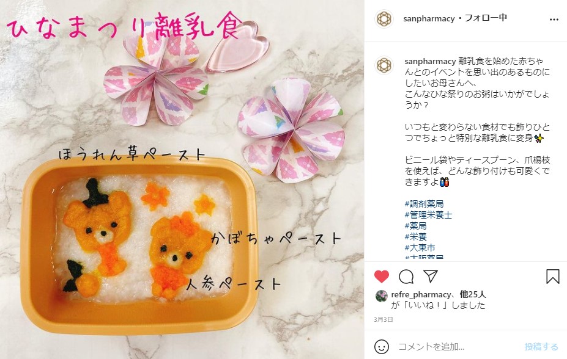Open the three-dot more options menu
567x359 pixels.
554,20
